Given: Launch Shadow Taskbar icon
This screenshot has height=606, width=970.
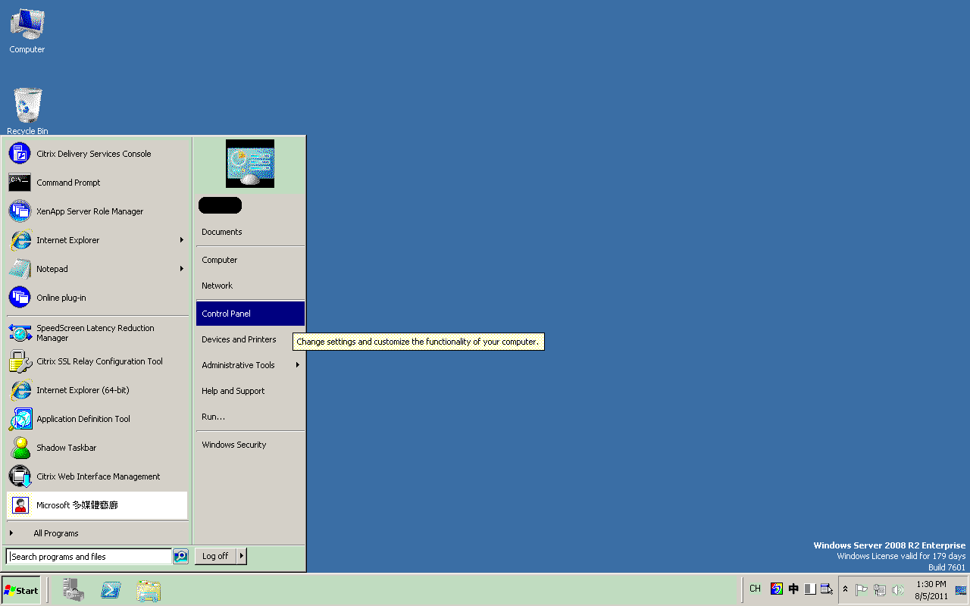Looking at the screenshot, I should pyautogui.click(x=20, y=448).
